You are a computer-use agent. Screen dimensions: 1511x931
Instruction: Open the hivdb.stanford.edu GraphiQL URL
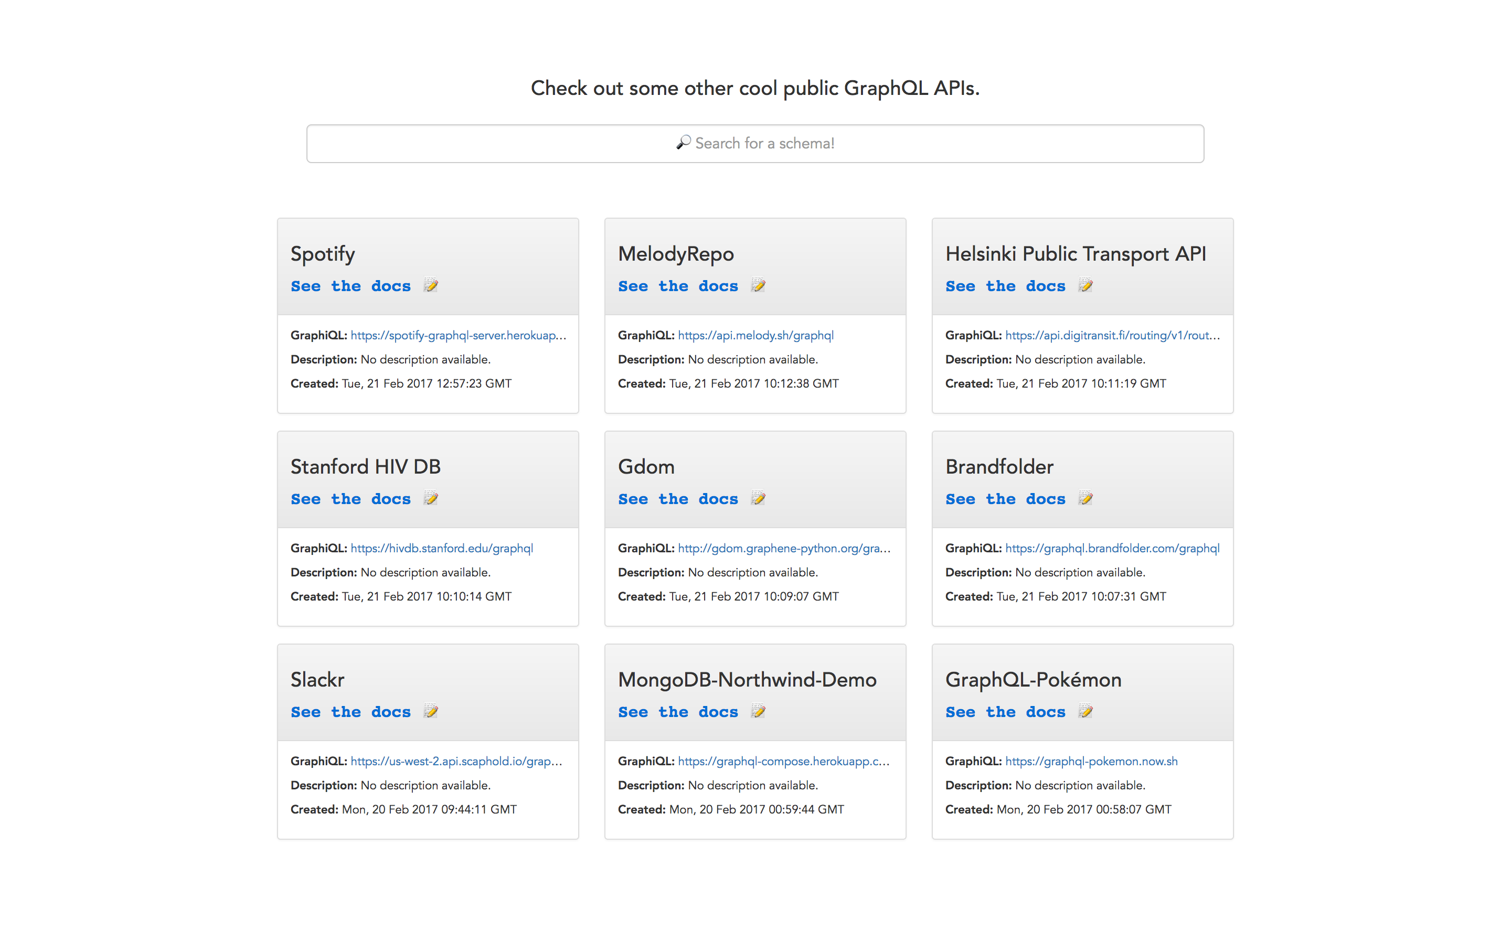coord(441,549)
